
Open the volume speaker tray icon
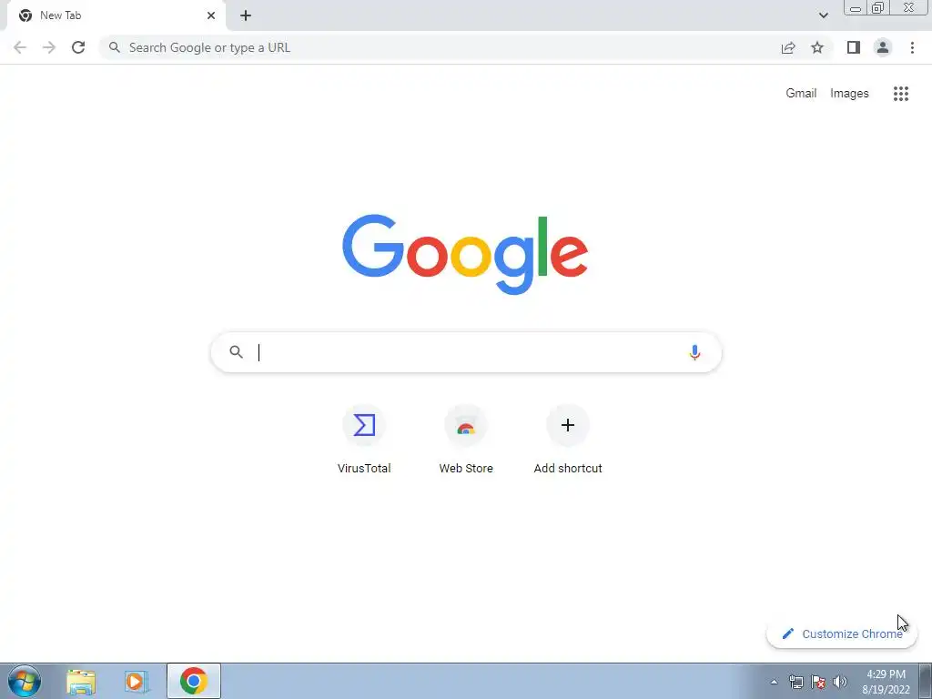[840, 682]
